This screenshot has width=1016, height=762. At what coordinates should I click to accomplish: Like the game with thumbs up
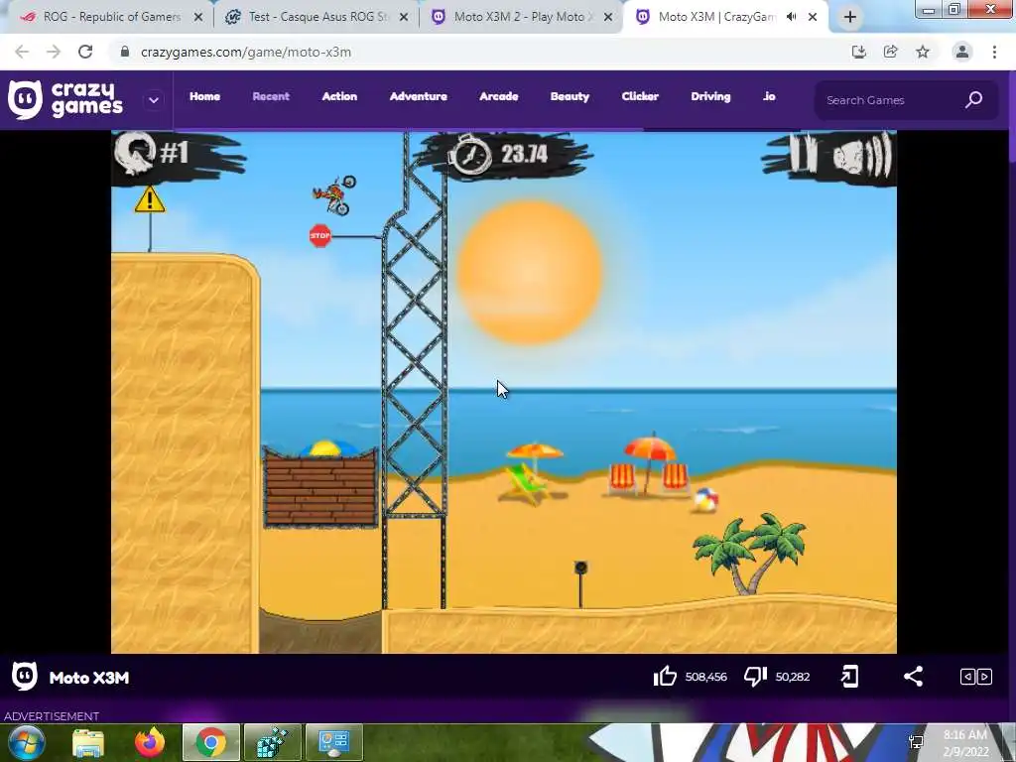(665, 677)
